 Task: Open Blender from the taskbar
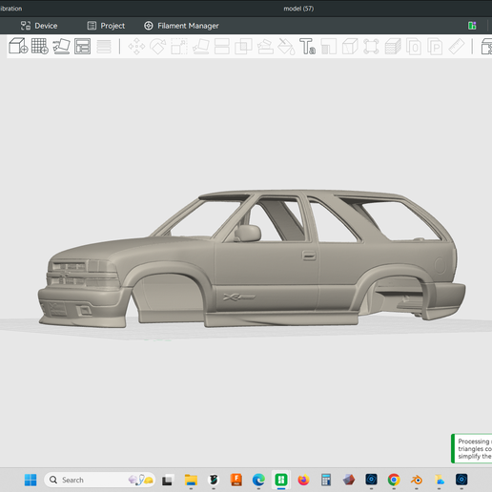click(x=417, y=480)
